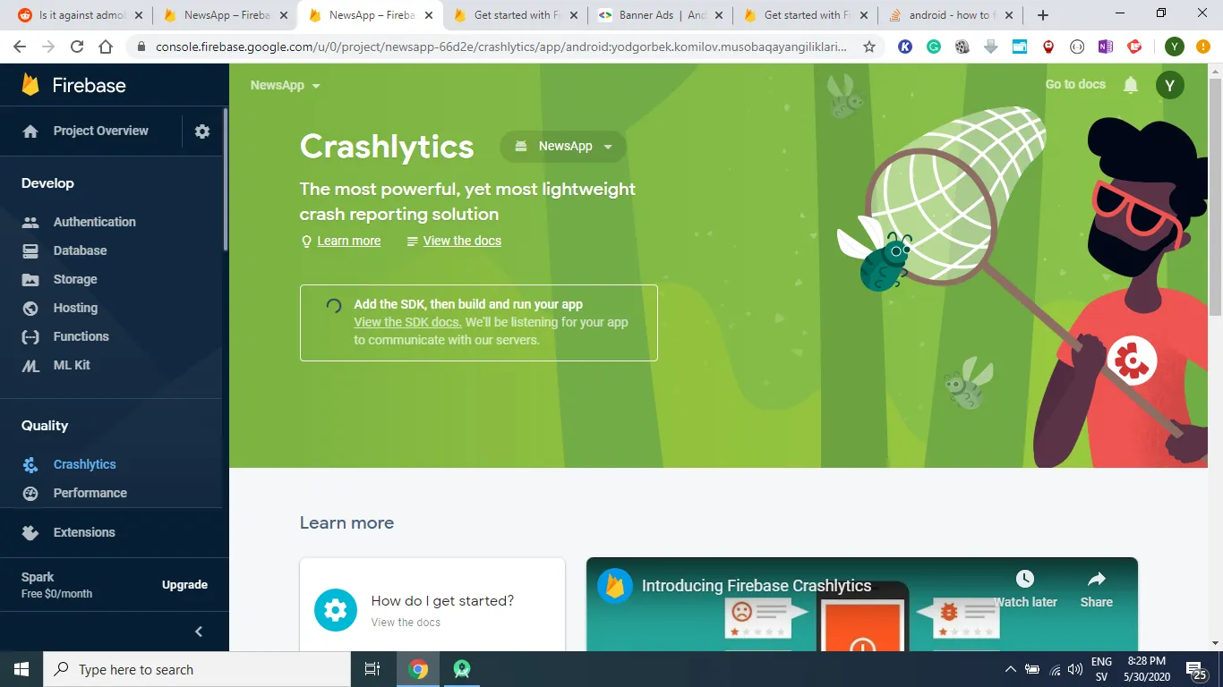This screenshot has height=687, width=1223.
Task: Open the project settings gear icon
Action: click(x=202, y=131)
